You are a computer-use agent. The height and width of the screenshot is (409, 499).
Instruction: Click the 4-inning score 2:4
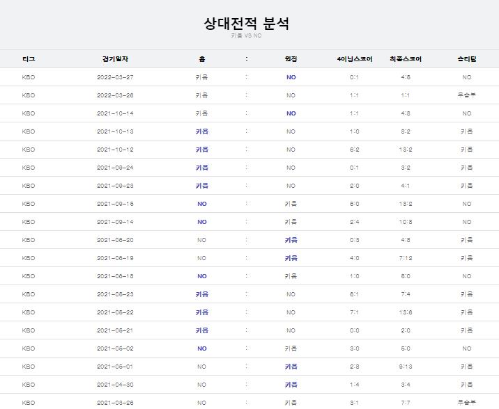pos(355,222)
